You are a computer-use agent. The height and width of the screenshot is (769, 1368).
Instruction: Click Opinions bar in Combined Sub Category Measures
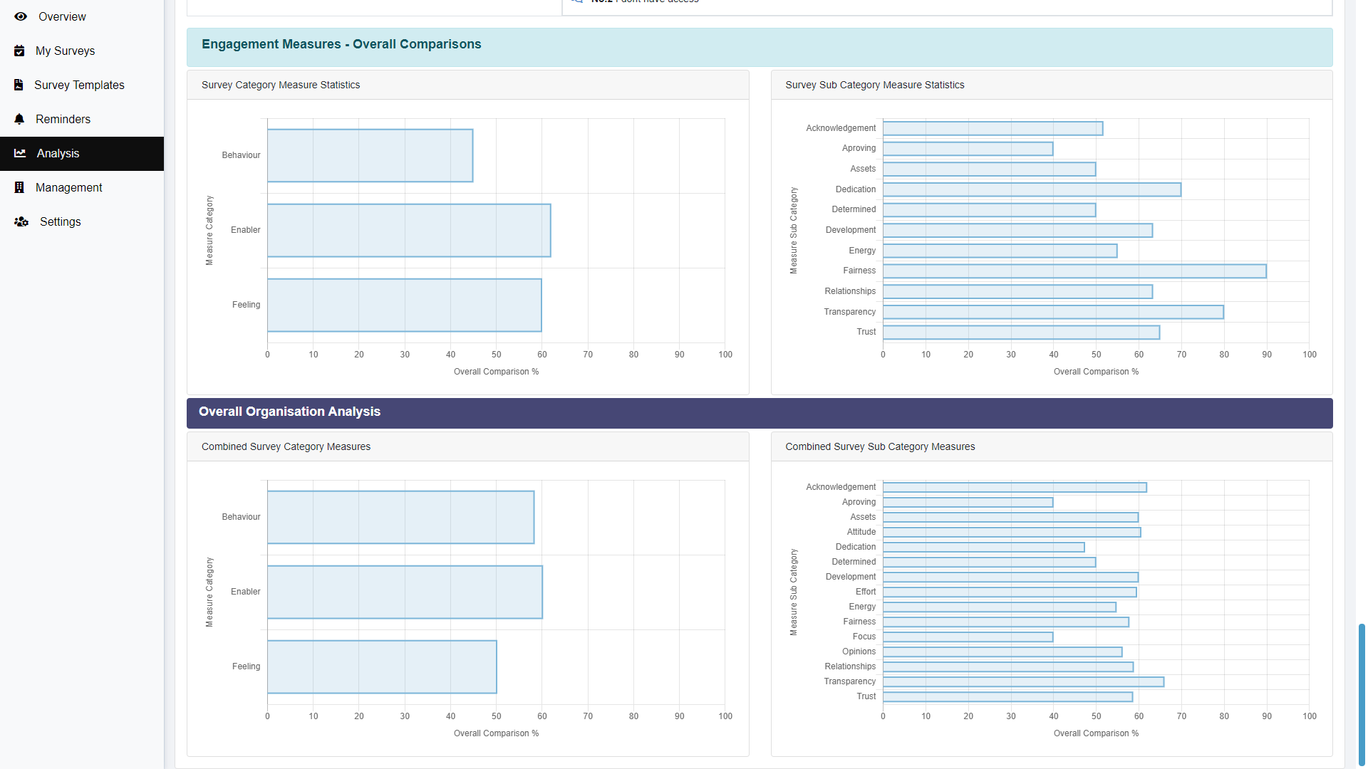coord(1002,652)
